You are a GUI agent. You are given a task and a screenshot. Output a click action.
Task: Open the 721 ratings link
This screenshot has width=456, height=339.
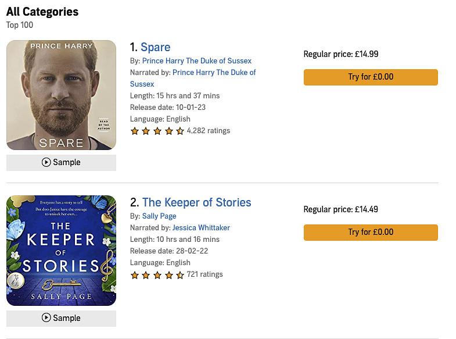(205, 274)
